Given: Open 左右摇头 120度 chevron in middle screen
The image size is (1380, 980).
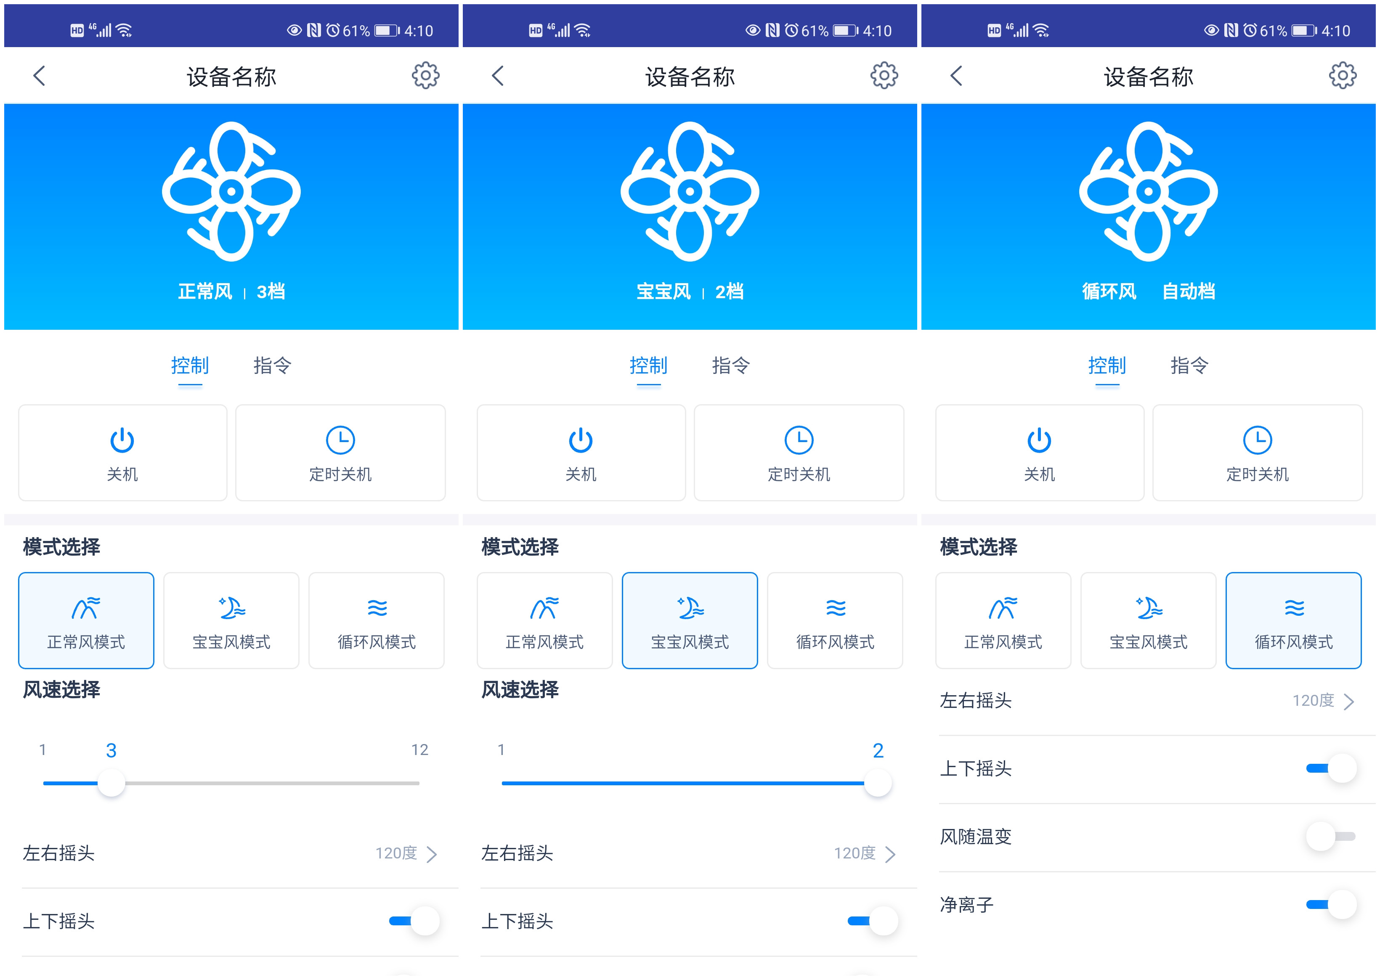Looking at the screenshot, I should (x=890, y=854).
